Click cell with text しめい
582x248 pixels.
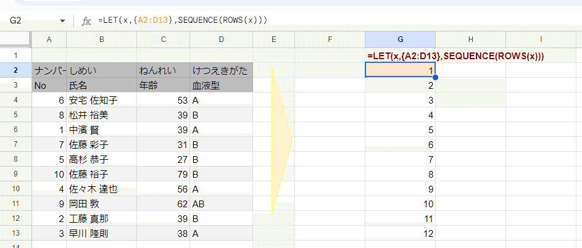(102, 70)
